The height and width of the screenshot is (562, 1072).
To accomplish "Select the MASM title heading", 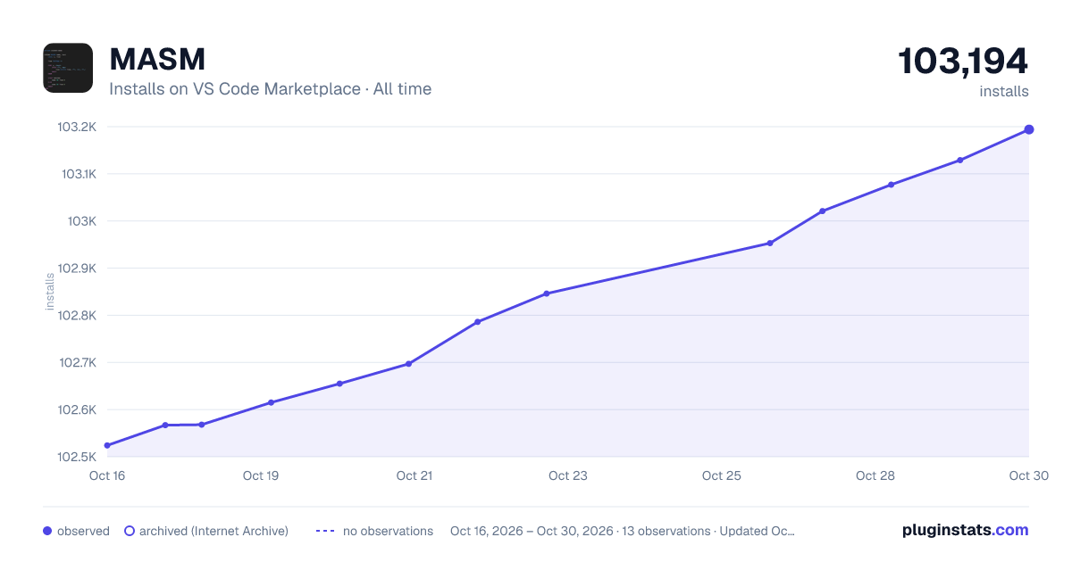I will 157,59.
